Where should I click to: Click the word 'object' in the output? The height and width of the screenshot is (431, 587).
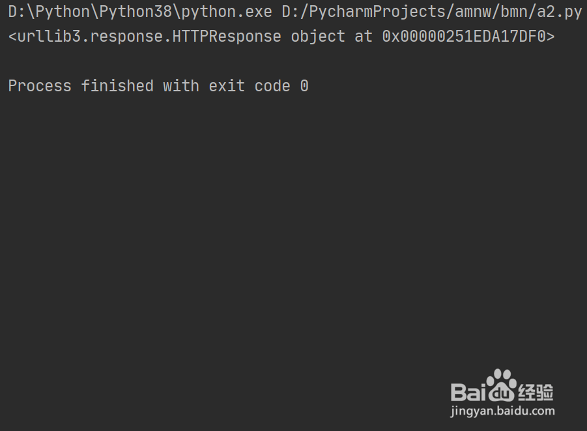click(x=318, y=37)
